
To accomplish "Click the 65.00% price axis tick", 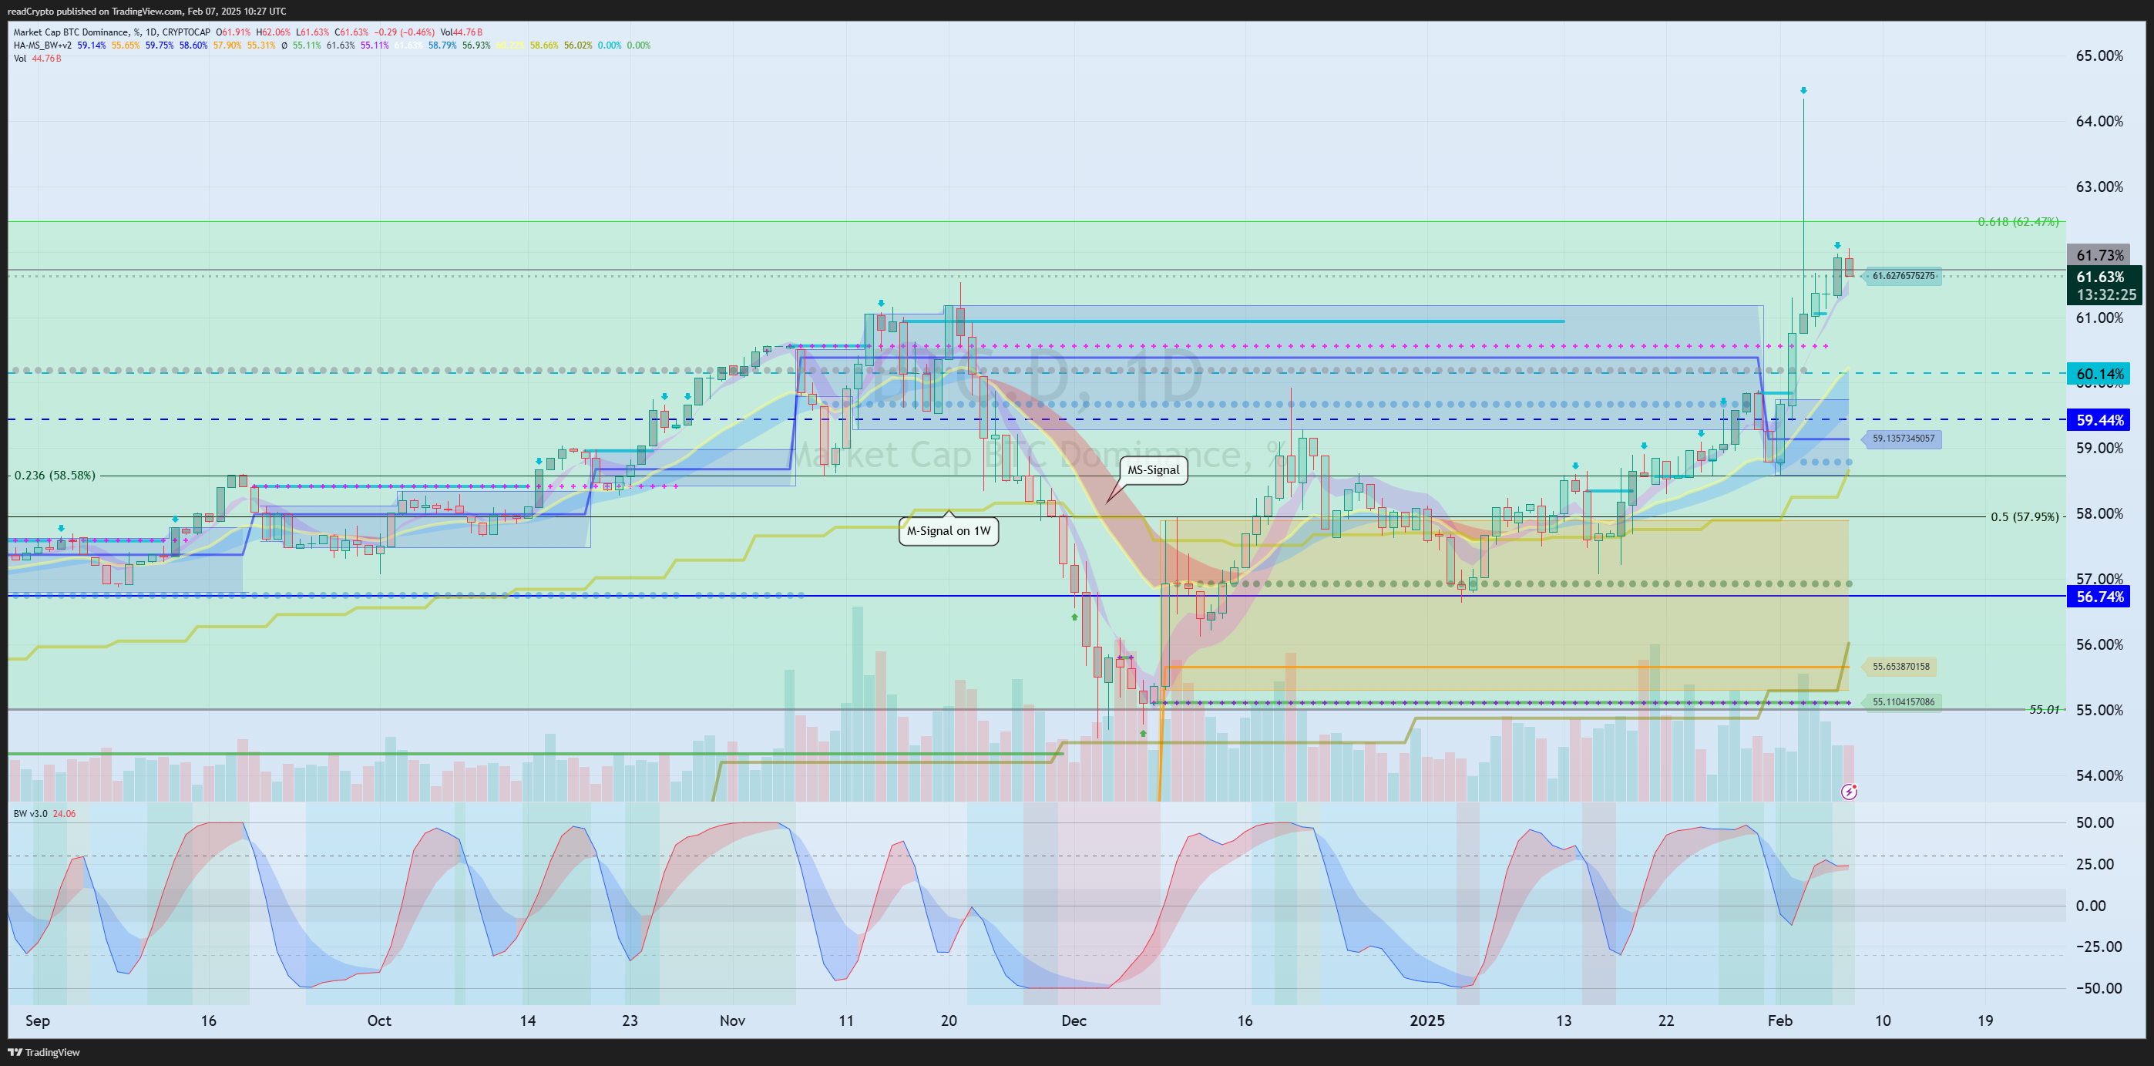I will pyautogui.click(x=2099, y=56).
